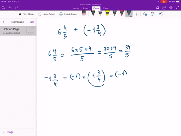Select Untitled Page in list
Image resolution: width=181 pixels, height=136 pixels.
(x=18, y=31)
